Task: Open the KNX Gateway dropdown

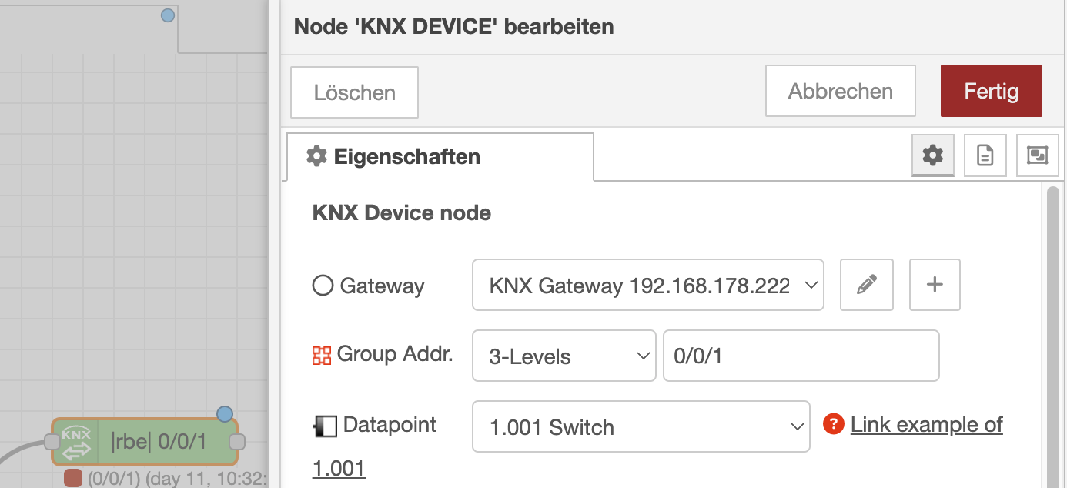Action: point(647,286)
